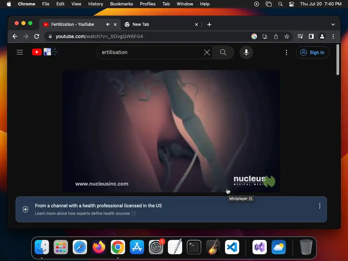Close the New Tab tab
348x261 pixels.
(x=196, y=24)
